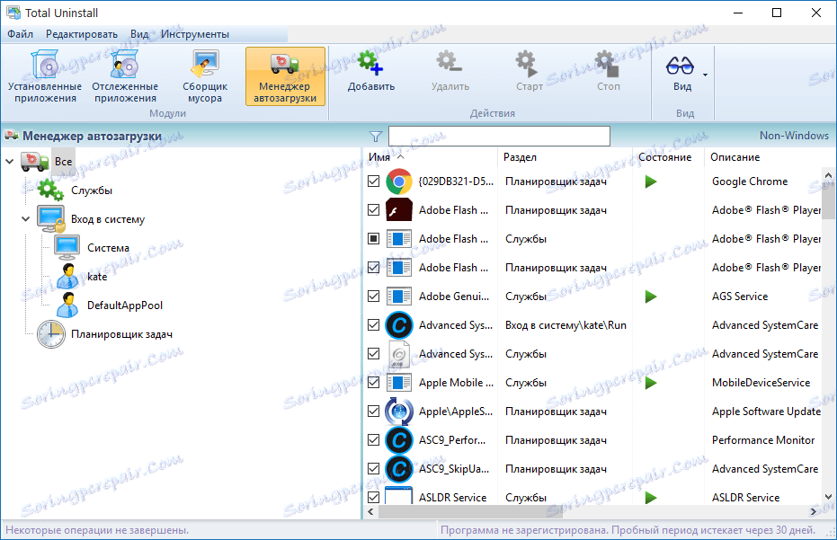Select the AGS Service description cell
Image resolution: width=837 pixels, height=540 pixels.
(740, 297)
